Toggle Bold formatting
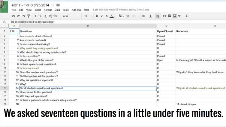The width and height of the screenshot is (226, 127). point(97,16)
